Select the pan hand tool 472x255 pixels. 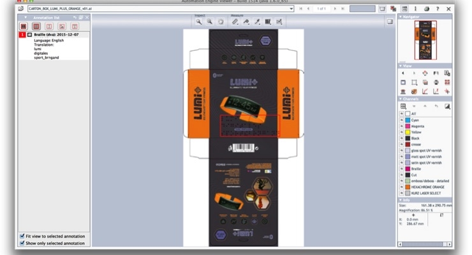click(221, 22)
